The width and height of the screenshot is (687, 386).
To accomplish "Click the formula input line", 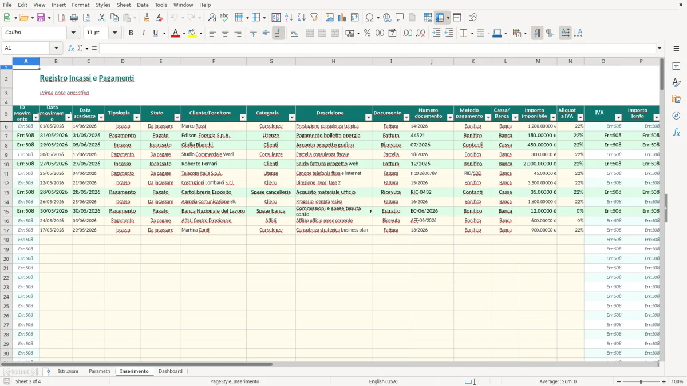I will [x=377, y=48].
